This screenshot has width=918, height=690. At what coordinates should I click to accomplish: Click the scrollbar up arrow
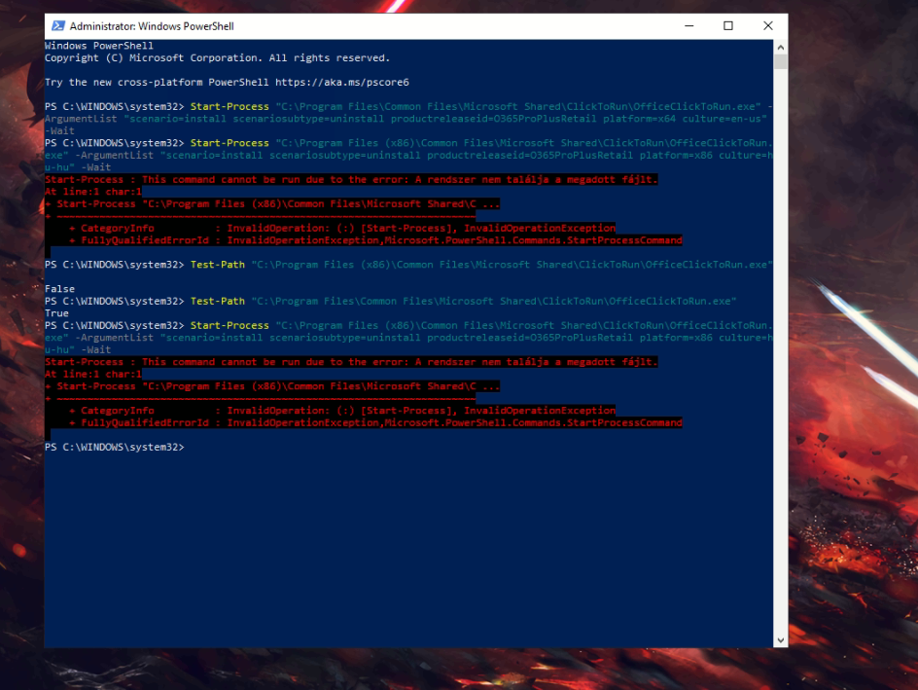coord(780,46)
